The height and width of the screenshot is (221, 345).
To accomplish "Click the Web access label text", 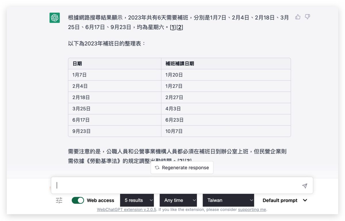I will 100,200.
